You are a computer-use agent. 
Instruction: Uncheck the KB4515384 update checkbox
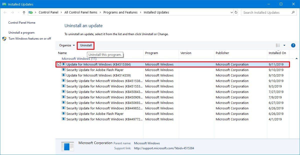tap(59, 64)
